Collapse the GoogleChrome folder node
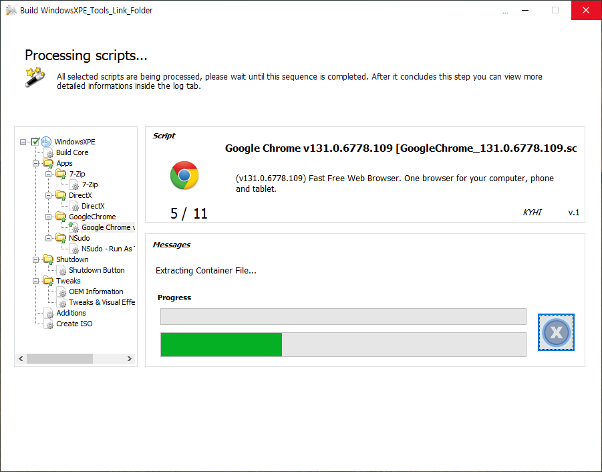This screenshot has width=602, height=472. pyautogui.click(x=48, y=217)
